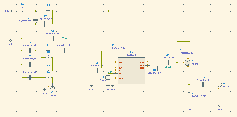The width and height of the screenshot is (237, 117).
Task: Select the C2 capacitor symbol
Action: click(30, 64)
